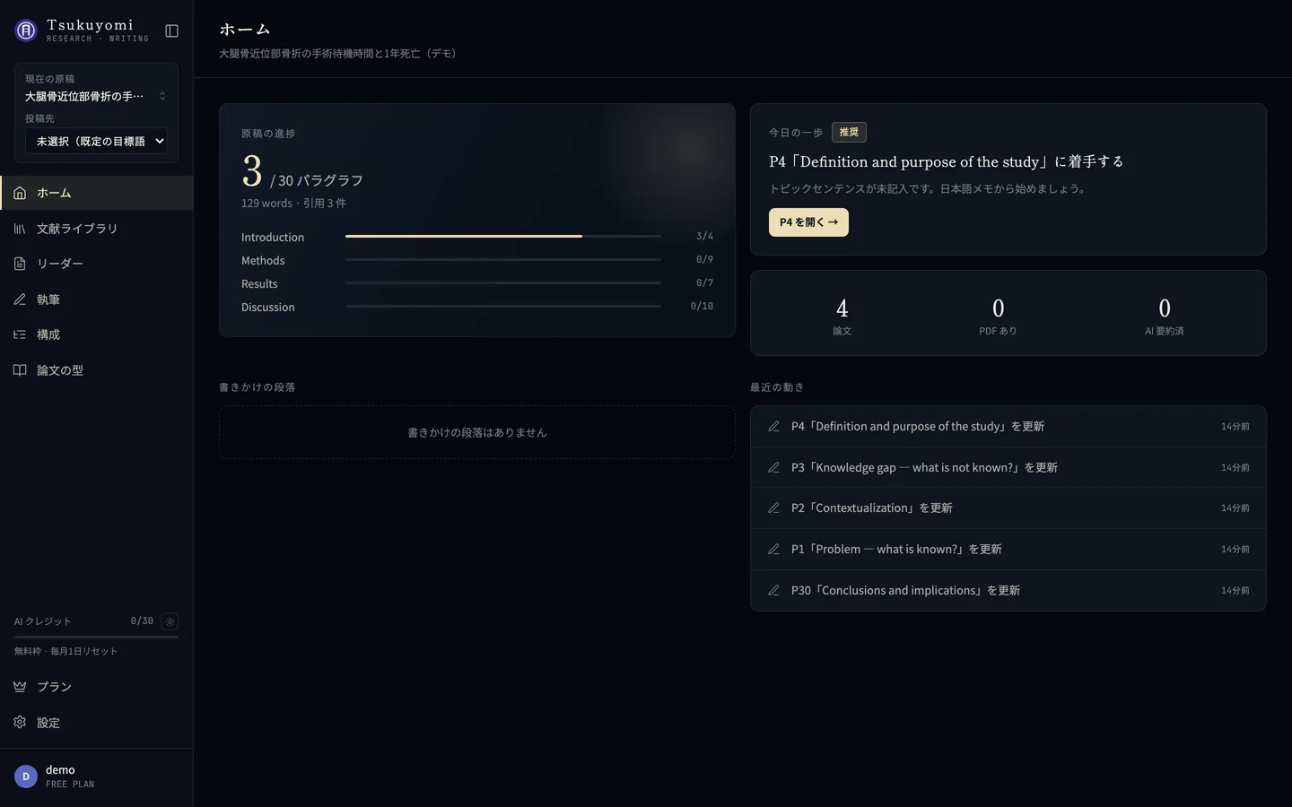The width and height of the screenshot is (1292, 807).
Task: Click the demo user avatar
Action: pos(26,777)
